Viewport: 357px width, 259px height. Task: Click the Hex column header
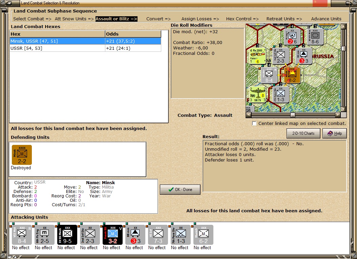click(57, 34)
